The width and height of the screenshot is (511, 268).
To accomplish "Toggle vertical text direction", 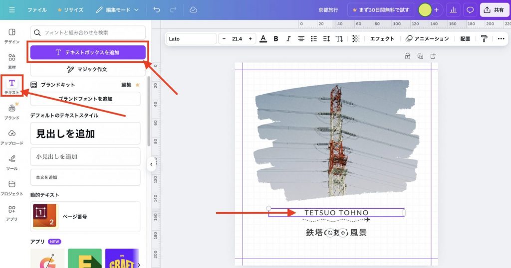I will (339, 39).
